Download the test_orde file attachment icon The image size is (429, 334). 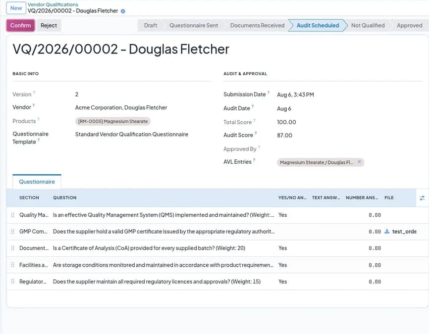(x=387, y=232)
